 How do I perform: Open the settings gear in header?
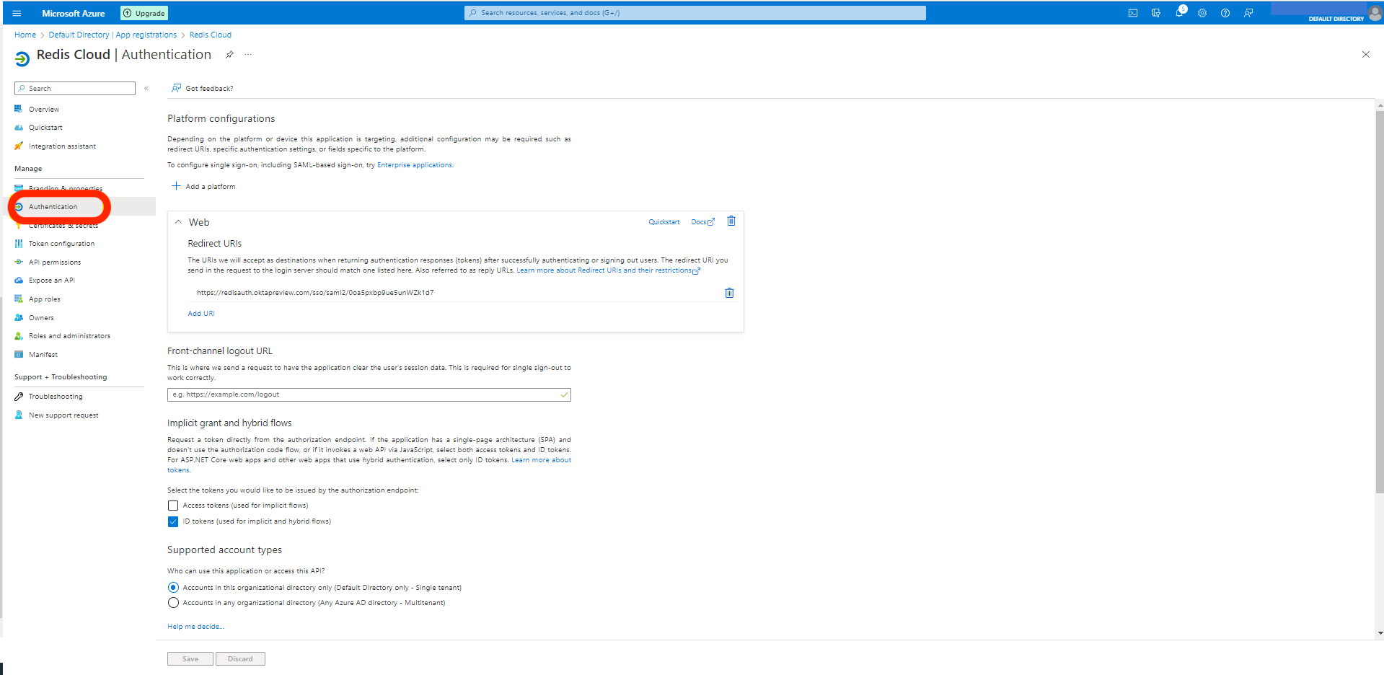point(1202,13)
